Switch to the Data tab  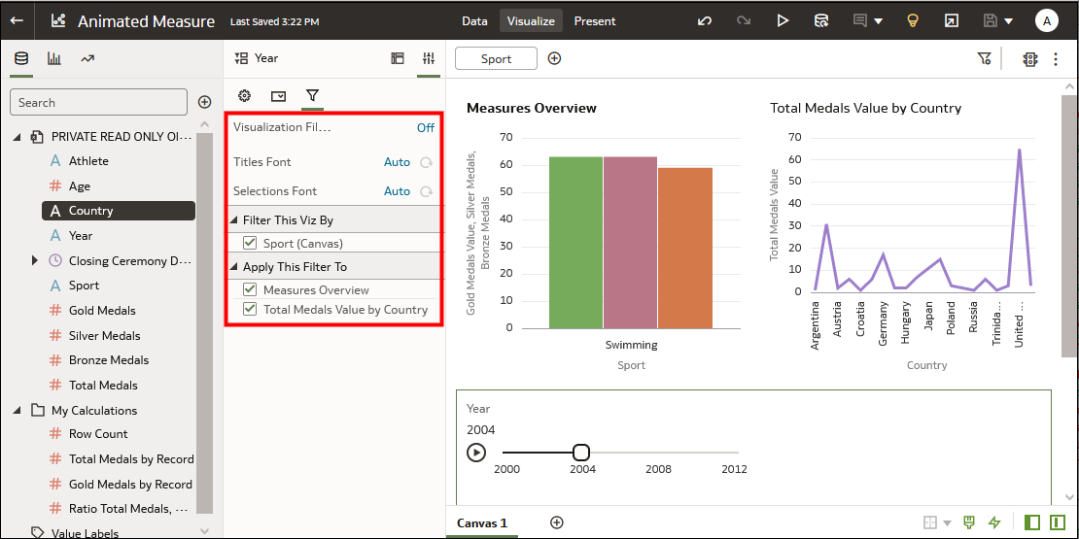(x=474, y=20)
